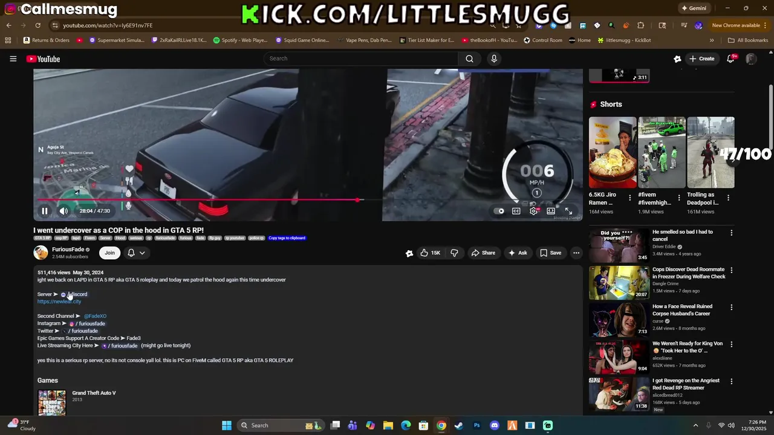Screen dimensions: 774x435
Task: Play 'Cops Discover Dead Roommate' video thumbnail
Action: (x=619, y=282)
